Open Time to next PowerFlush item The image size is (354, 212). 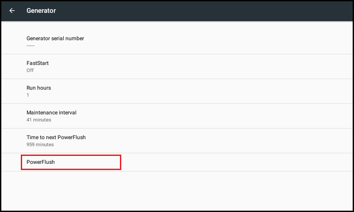[177, 141]
